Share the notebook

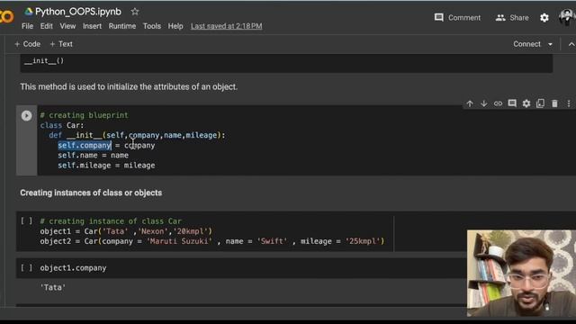coord(512,18)
